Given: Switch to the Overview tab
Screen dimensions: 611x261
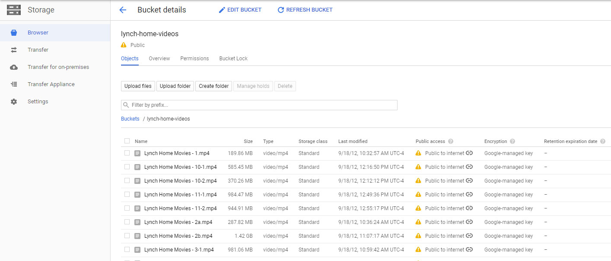Looking at the screenshot, I should tap(159, 59).
